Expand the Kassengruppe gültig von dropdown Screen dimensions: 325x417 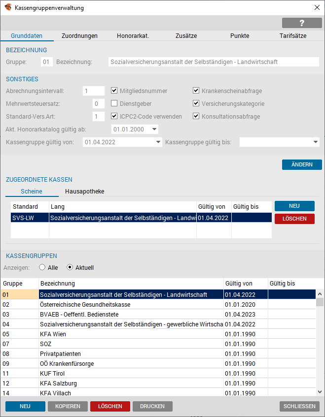coord(158,142)
